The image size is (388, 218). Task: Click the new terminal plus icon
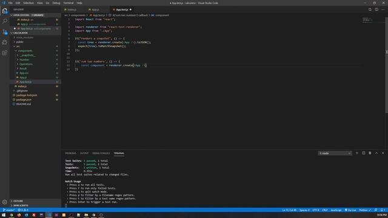click(x=357, y=153)
